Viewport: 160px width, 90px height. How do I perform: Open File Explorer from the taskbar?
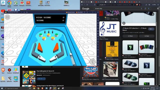[x=34, y=88]
